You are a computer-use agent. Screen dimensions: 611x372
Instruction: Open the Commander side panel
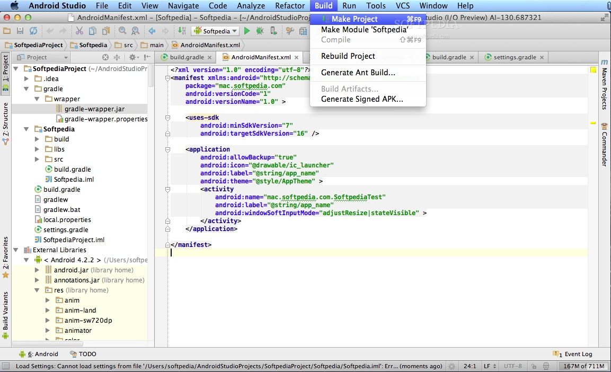[x=604, y=145]
